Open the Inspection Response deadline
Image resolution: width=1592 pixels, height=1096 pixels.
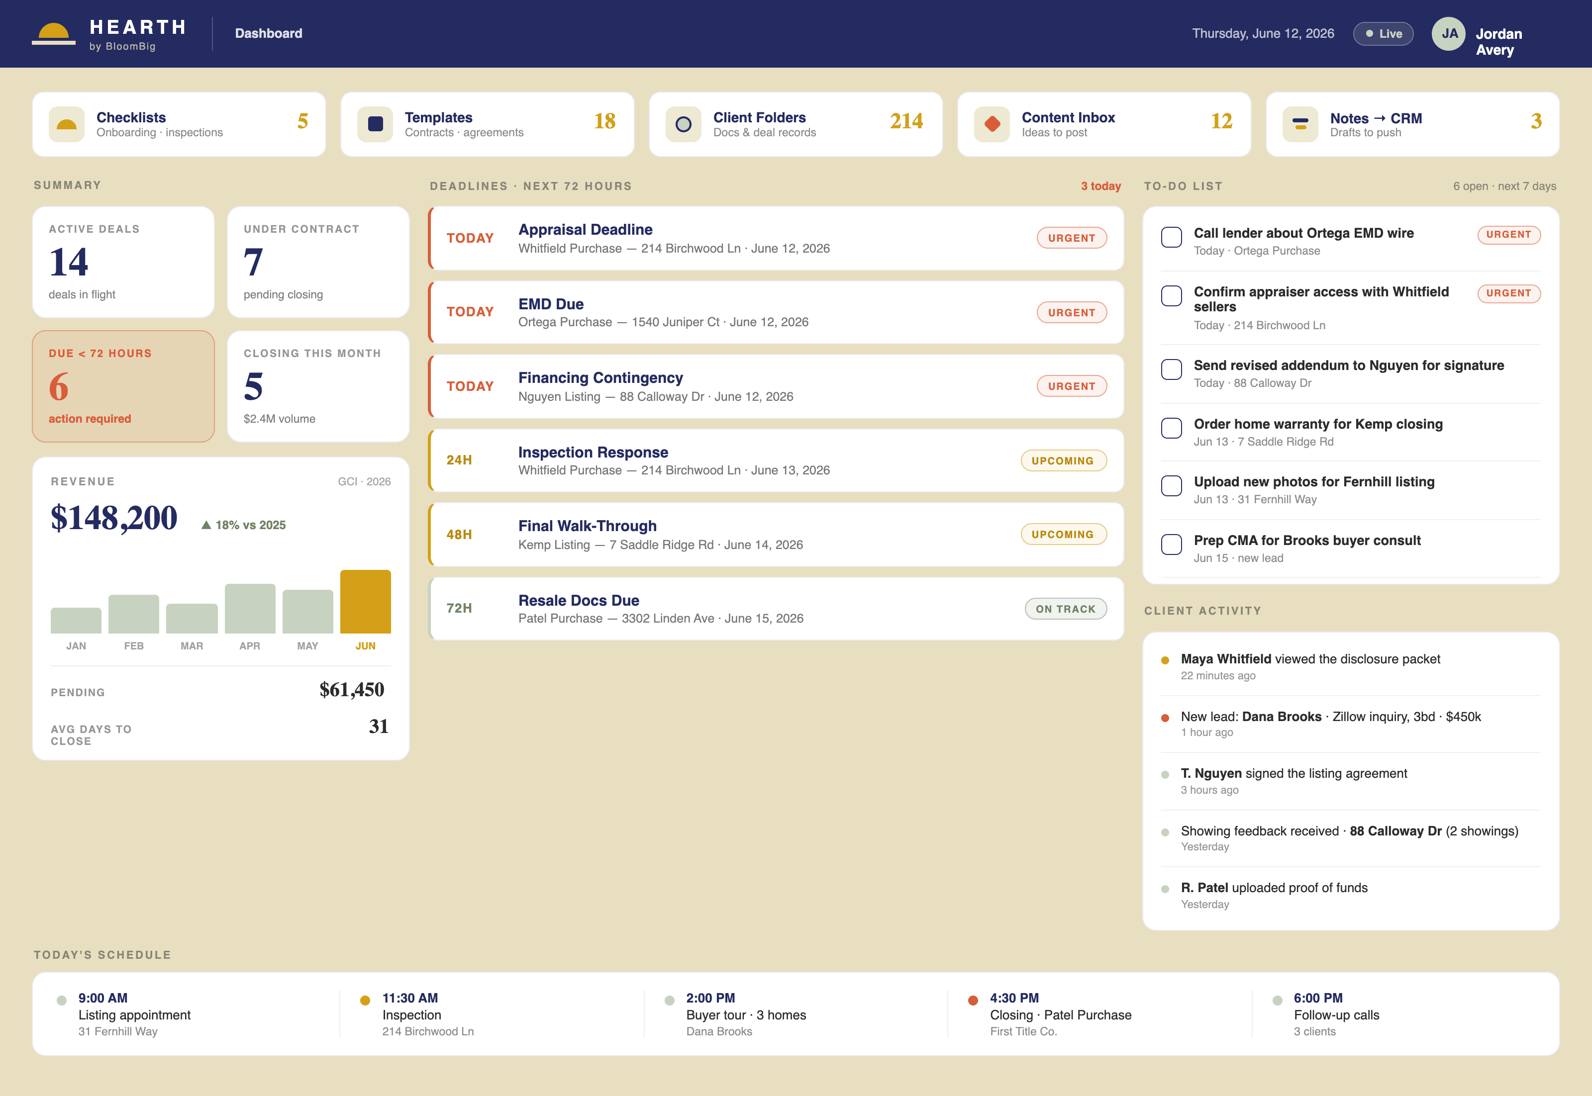click(777, 461)
